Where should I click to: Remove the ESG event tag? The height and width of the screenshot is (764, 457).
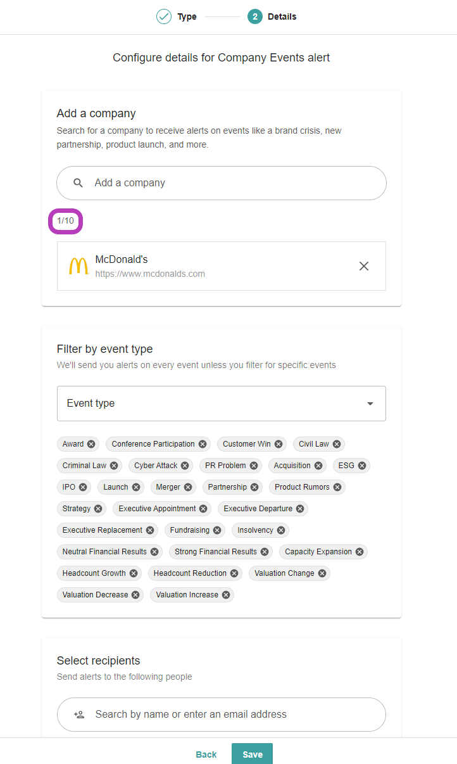coord(362,466)
